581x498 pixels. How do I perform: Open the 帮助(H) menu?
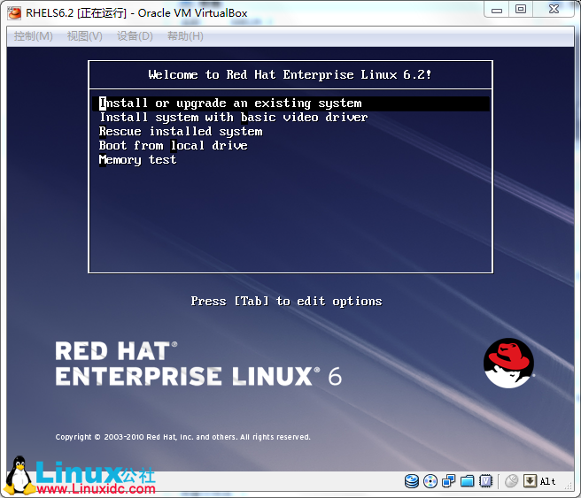(x=185, y=36)
